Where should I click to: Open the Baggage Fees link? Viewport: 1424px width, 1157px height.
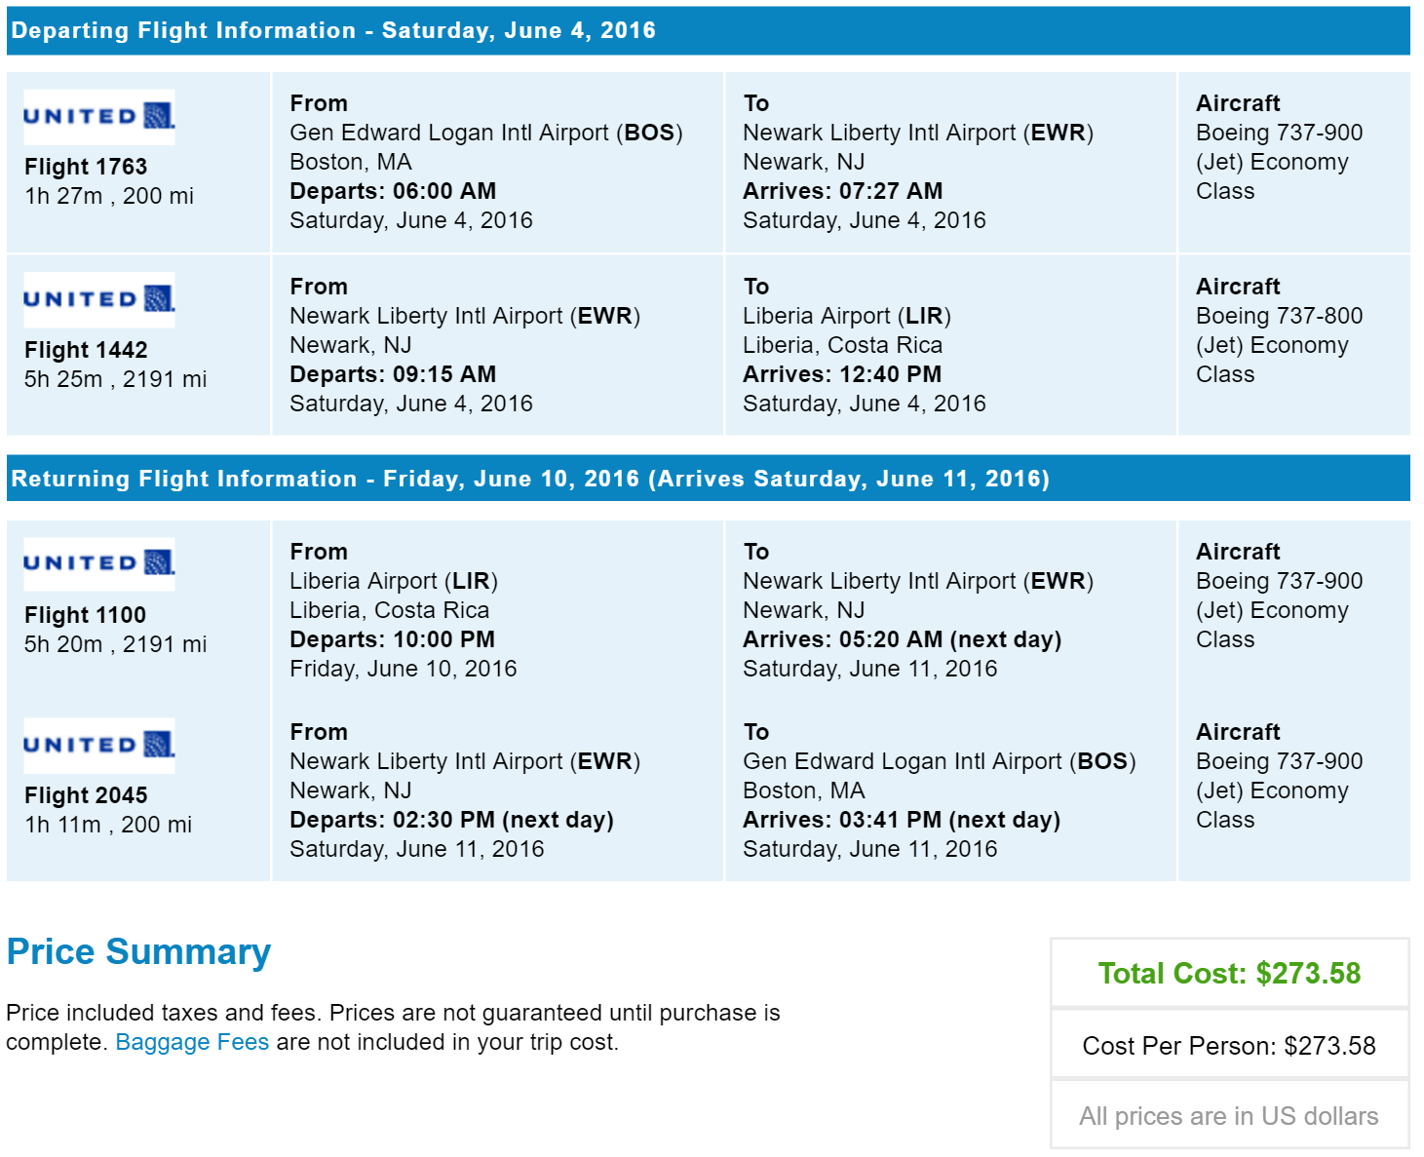pyautogui.click(x=192, y=1042)
